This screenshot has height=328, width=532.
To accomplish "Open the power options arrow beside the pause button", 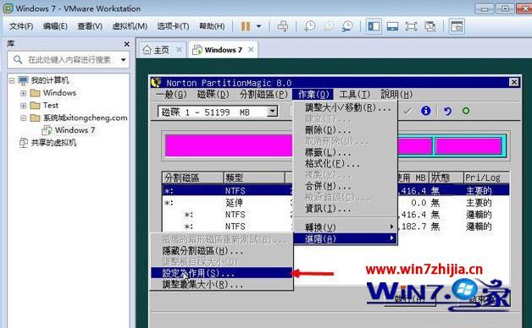I will click(259, 26).
